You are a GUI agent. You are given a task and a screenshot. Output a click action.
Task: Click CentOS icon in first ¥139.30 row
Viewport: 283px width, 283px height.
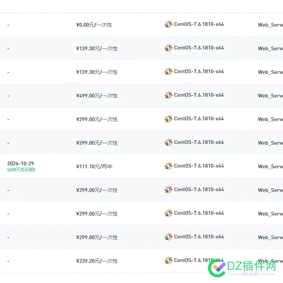pos(168,48)
